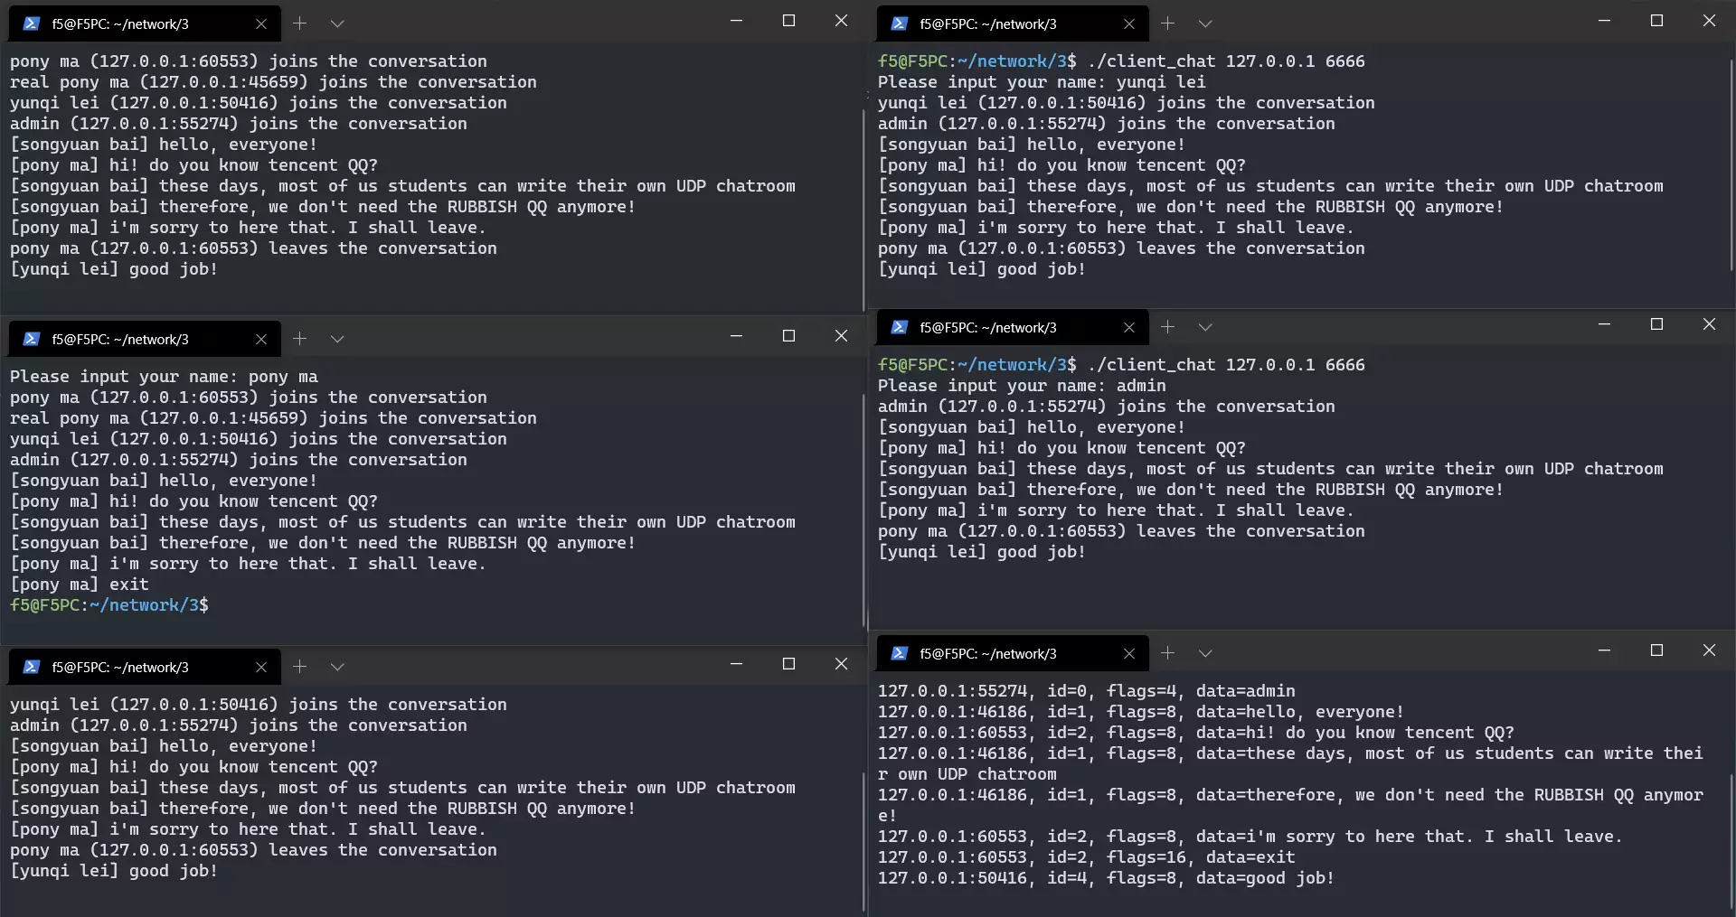Click the PowerShell tab icon in the server log terminal

(x=899, y=653)
